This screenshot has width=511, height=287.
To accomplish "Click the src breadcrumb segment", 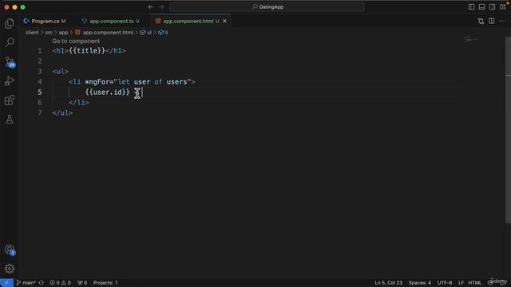I will pos(49,33).
